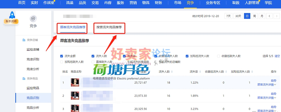Open 趋势 link for rank 1 product
The image size is (281, 112).
coord(273,81)
